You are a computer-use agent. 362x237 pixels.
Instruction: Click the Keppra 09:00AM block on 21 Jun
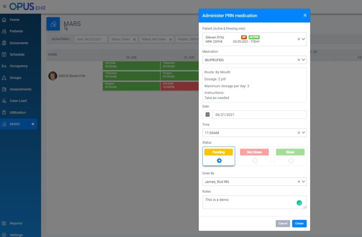180,76
